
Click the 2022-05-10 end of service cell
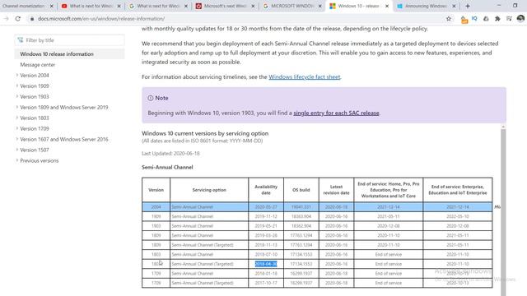coord(458,216)
